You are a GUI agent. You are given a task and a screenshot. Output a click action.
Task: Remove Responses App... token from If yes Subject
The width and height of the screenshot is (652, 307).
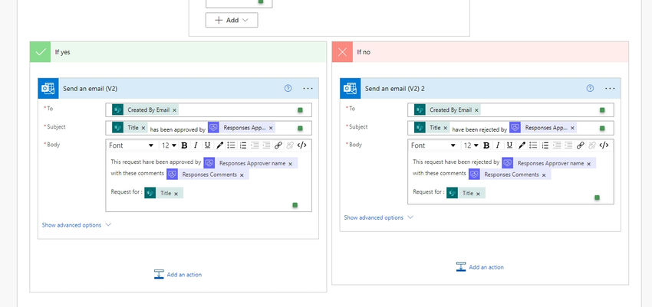point(271,128)
